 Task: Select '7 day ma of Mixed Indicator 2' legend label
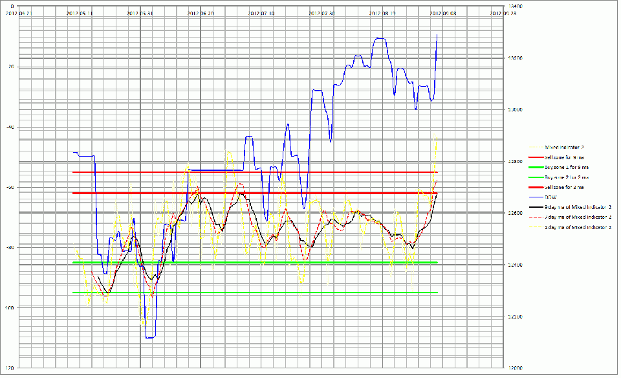coord(578,217)
